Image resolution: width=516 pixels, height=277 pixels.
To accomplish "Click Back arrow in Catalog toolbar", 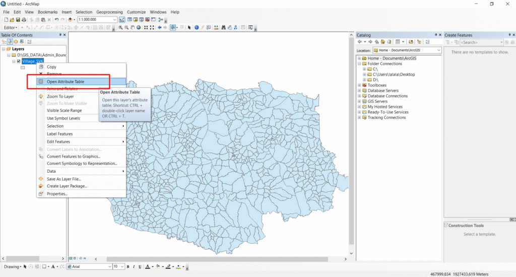I will [x=359, y=42].
